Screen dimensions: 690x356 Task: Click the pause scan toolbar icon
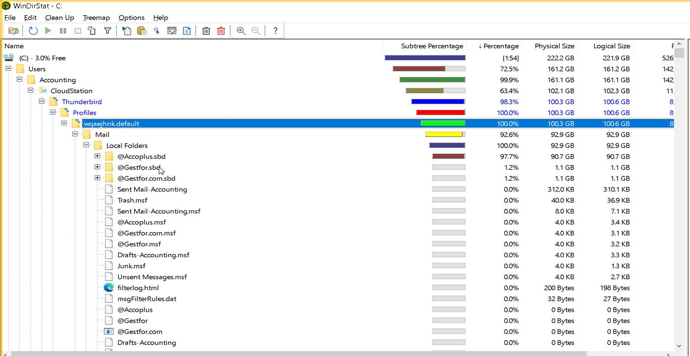(63, 31)
